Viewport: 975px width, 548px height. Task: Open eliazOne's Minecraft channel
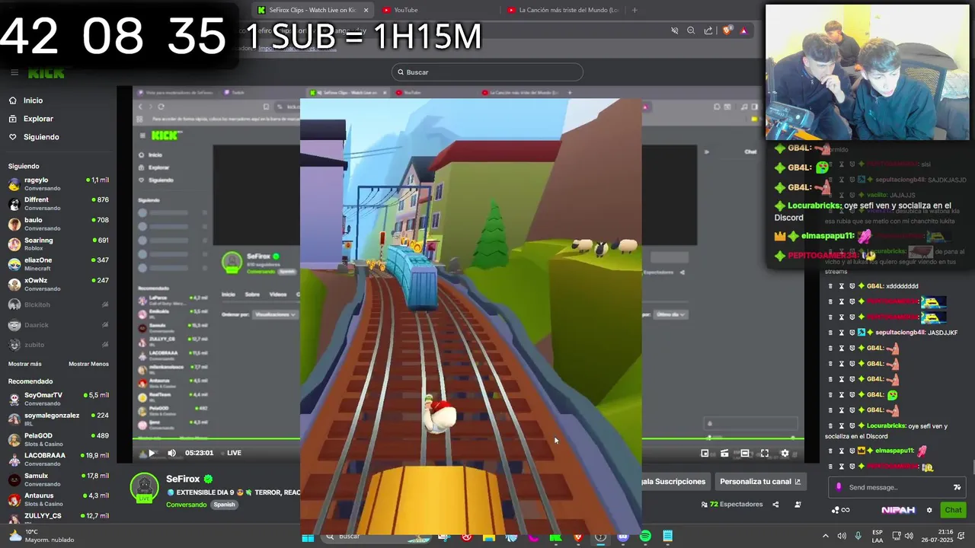[59, 264]
